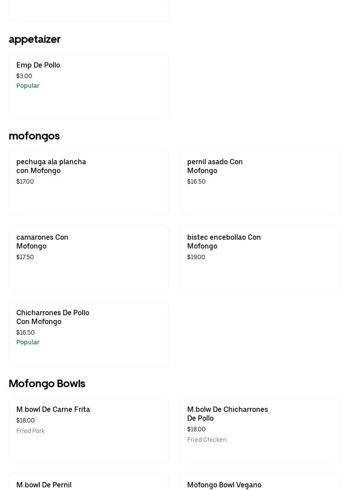Click the $17.50 camarones price
The image size is (355, 490).
pos(25,257)
